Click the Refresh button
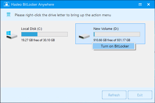 click(x=114, y=95)
